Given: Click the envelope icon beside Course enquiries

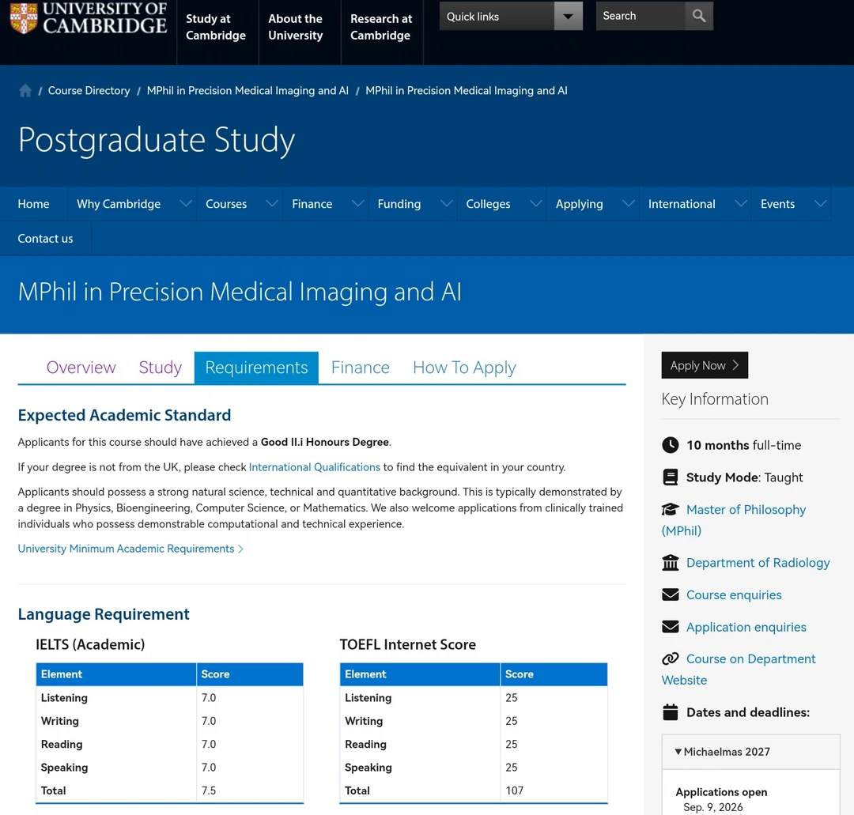Looking at the screenshot, I should click(670, 594).
